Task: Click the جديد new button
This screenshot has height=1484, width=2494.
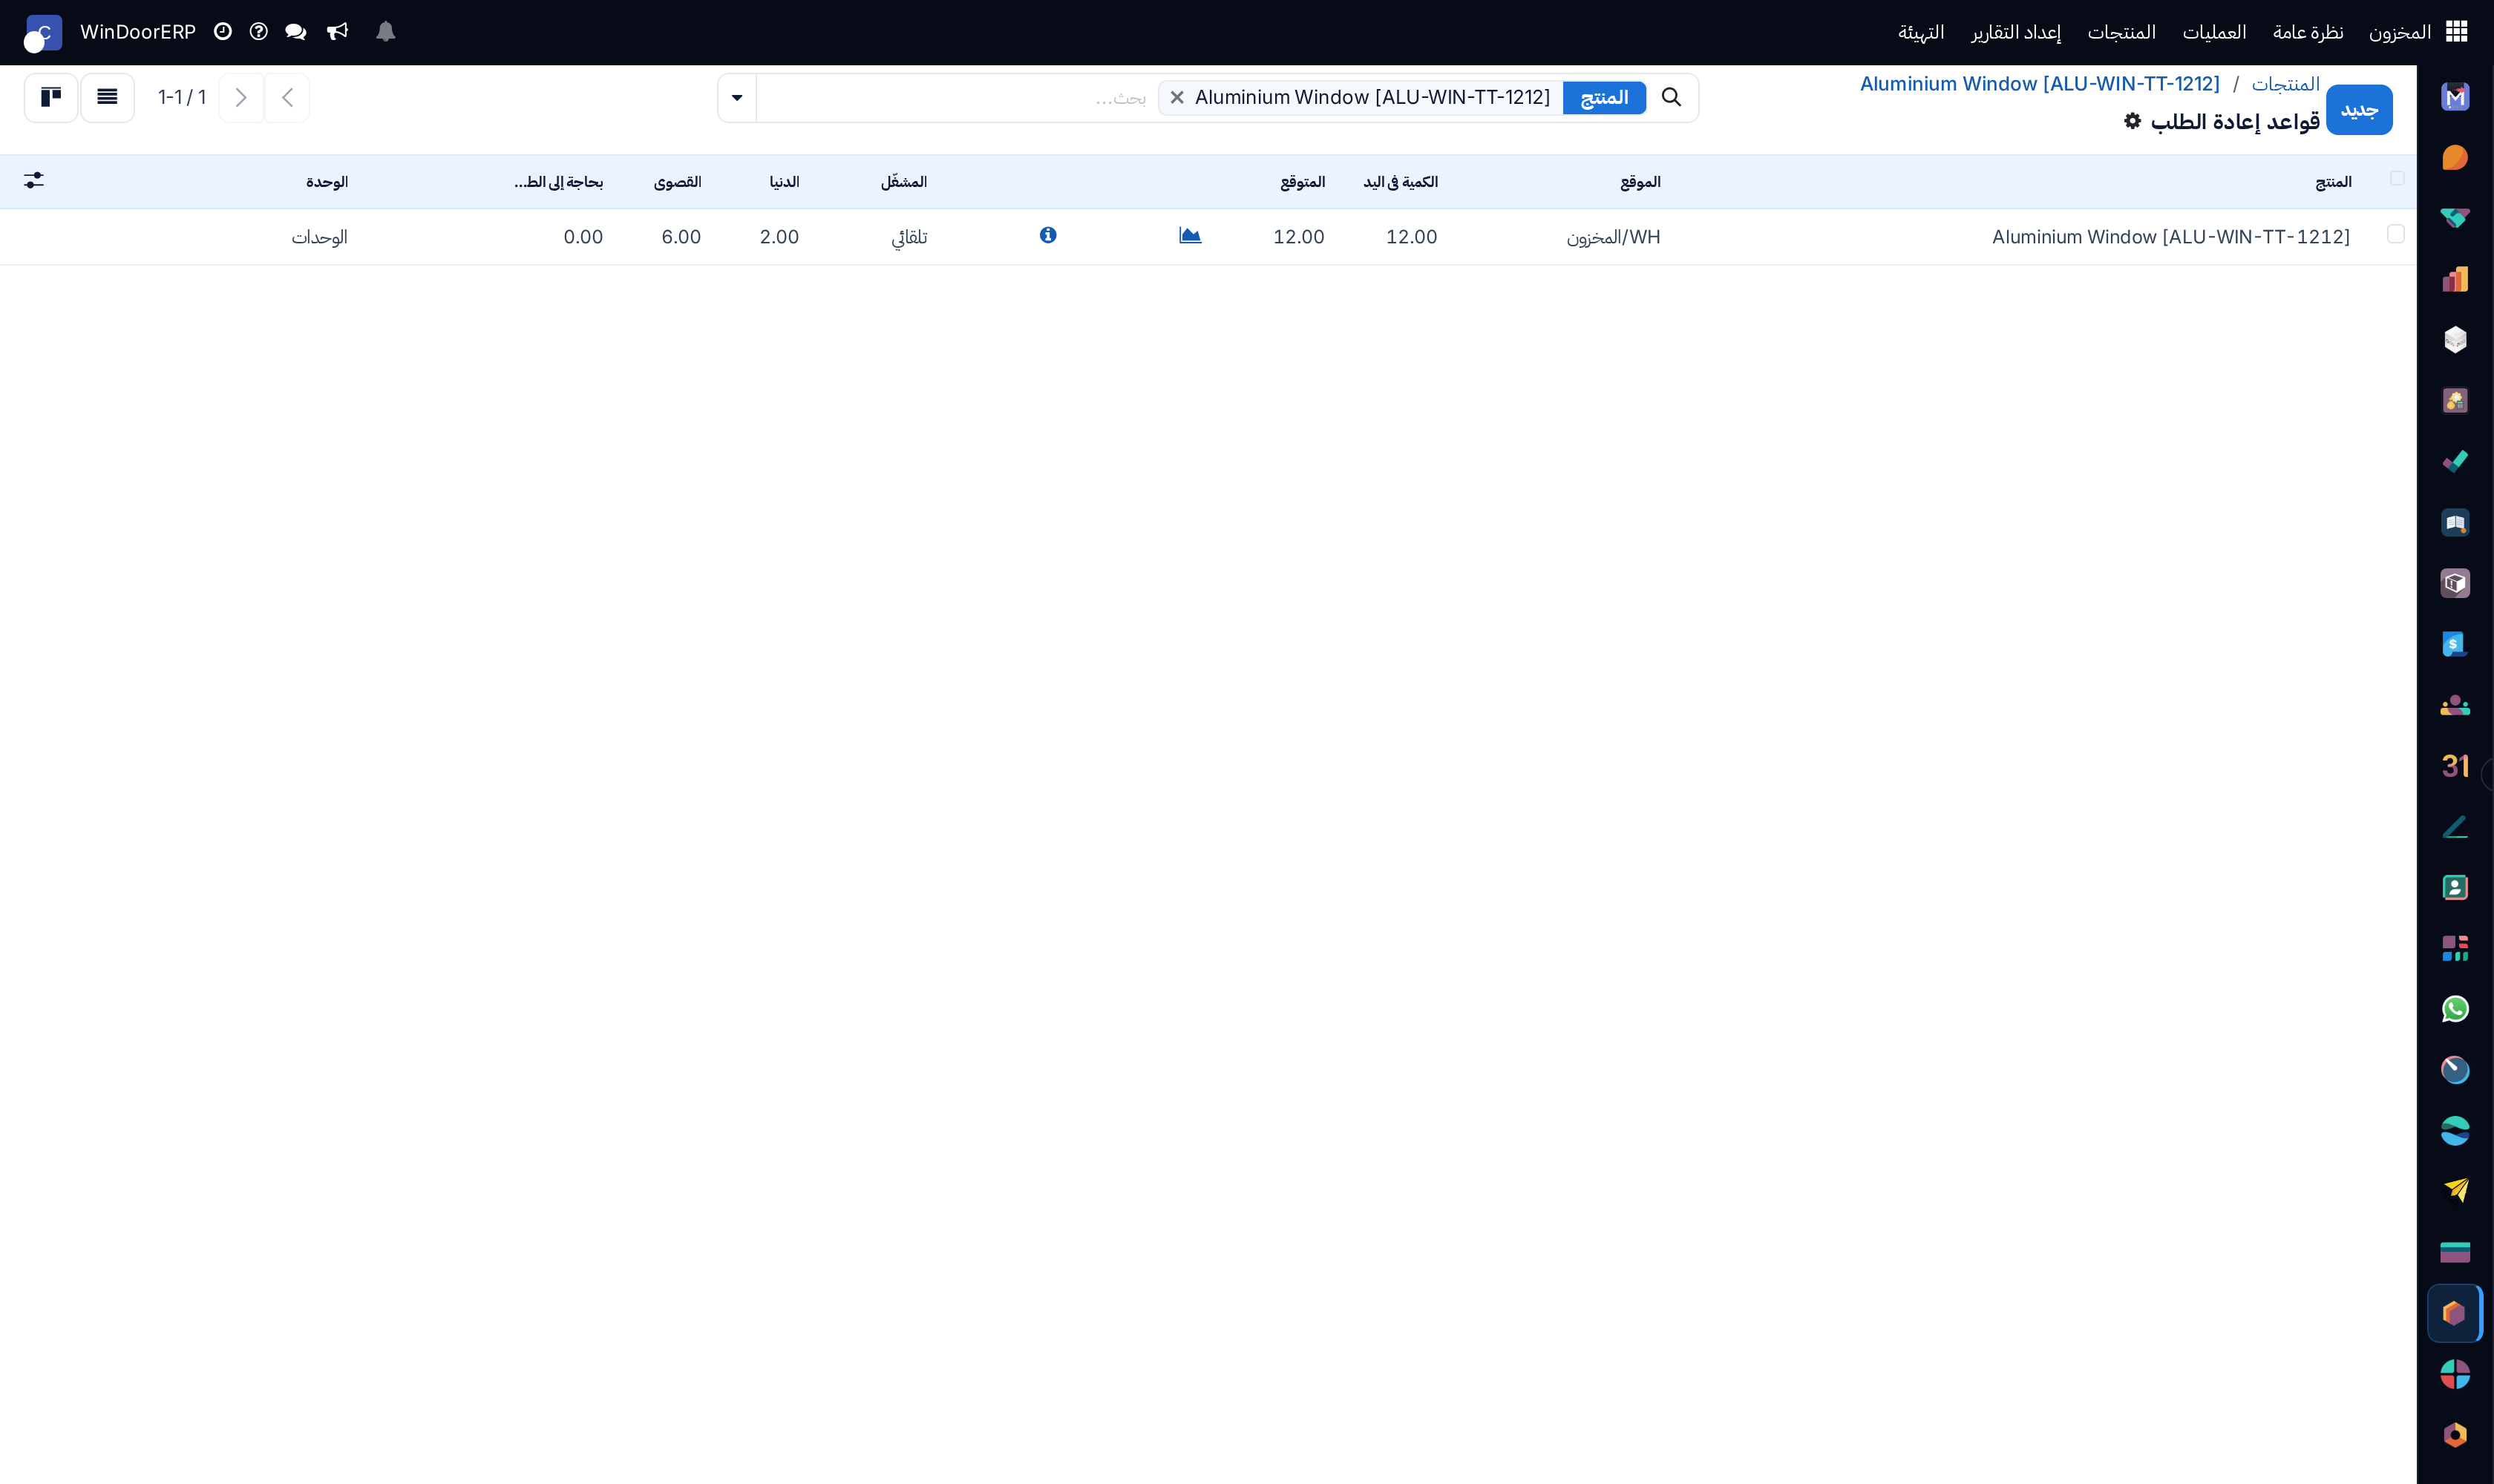Action: click(x=2359, y=110)
